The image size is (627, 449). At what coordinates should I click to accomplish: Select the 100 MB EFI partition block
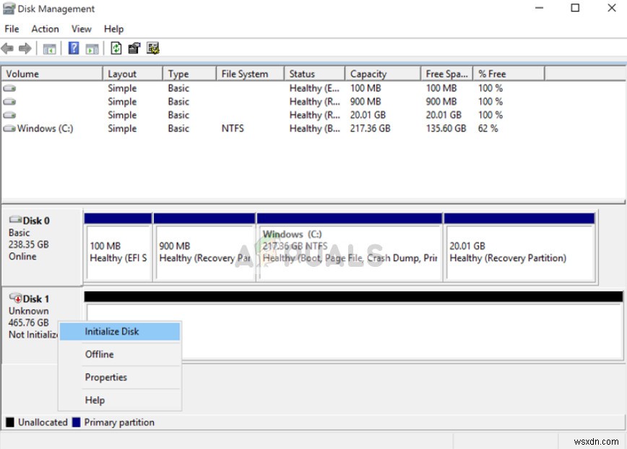118,247
